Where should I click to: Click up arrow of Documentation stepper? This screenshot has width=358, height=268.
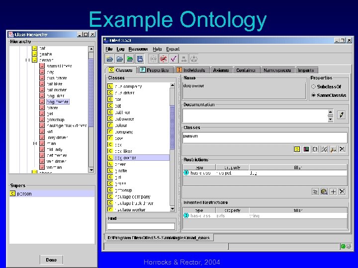pyautogui.click(x=330, y=112)
